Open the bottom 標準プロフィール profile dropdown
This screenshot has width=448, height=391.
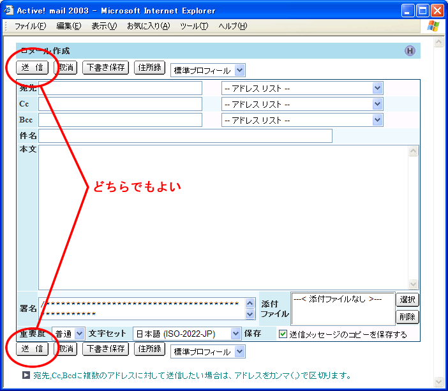tap(208, 351)
